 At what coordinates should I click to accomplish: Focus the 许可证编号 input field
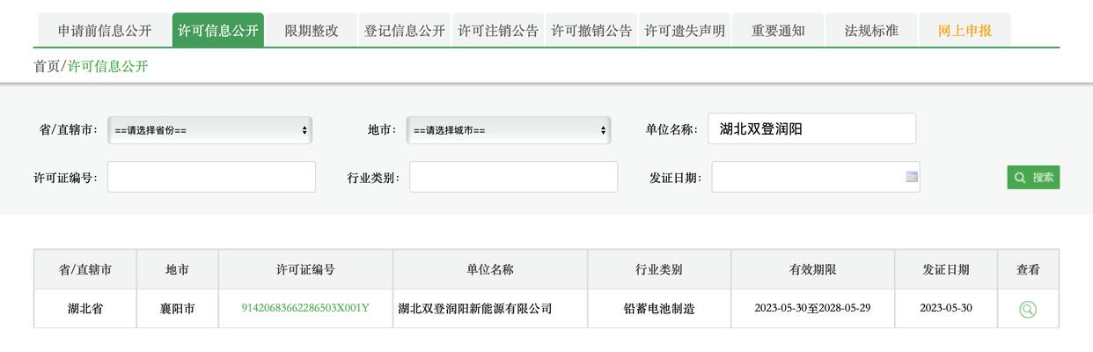pos(211,177)
